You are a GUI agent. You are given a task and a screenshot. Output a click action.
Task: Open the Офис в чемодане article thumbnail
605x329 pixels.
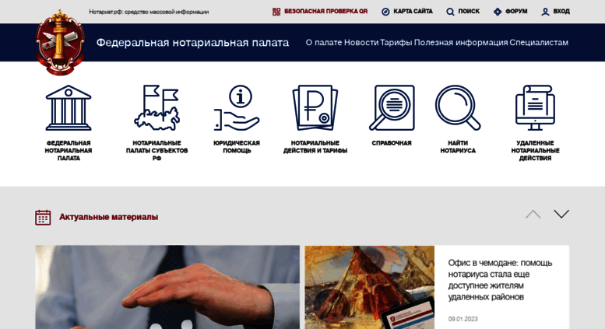[370, 288]
